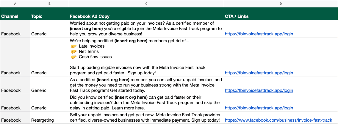Select the ad copy cell listing Late invoices
This screenshot has height=124, width=338.
pos(146,57)
